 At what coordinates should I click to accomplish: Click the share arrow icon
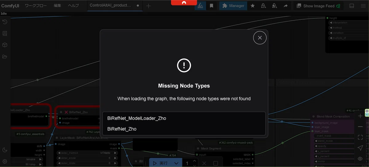coord(286,6)
